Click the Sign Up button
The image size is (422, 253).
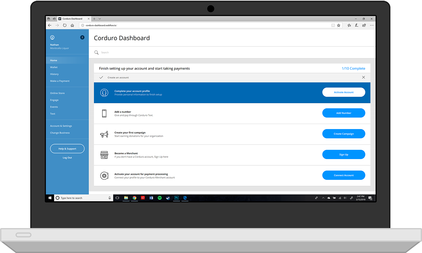click(x=344, y=155)
